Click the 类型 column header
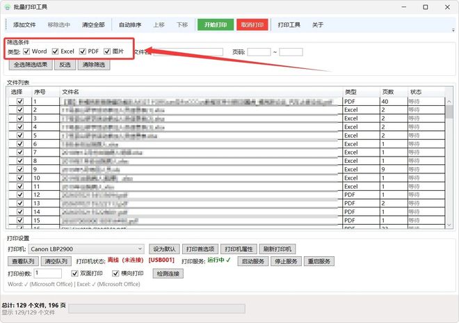 (361, 92)
